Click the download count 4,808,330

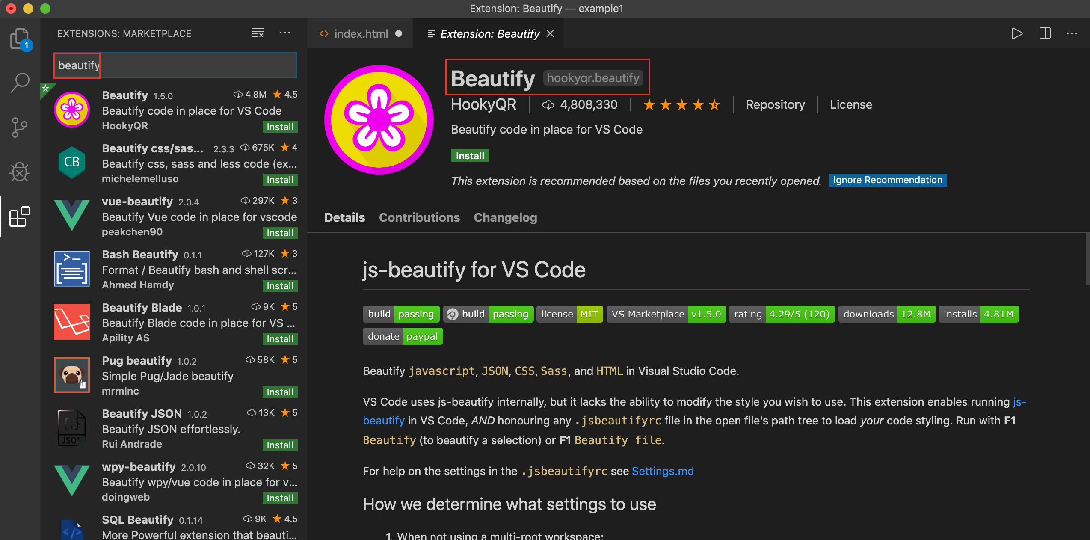tap(589, 105)
